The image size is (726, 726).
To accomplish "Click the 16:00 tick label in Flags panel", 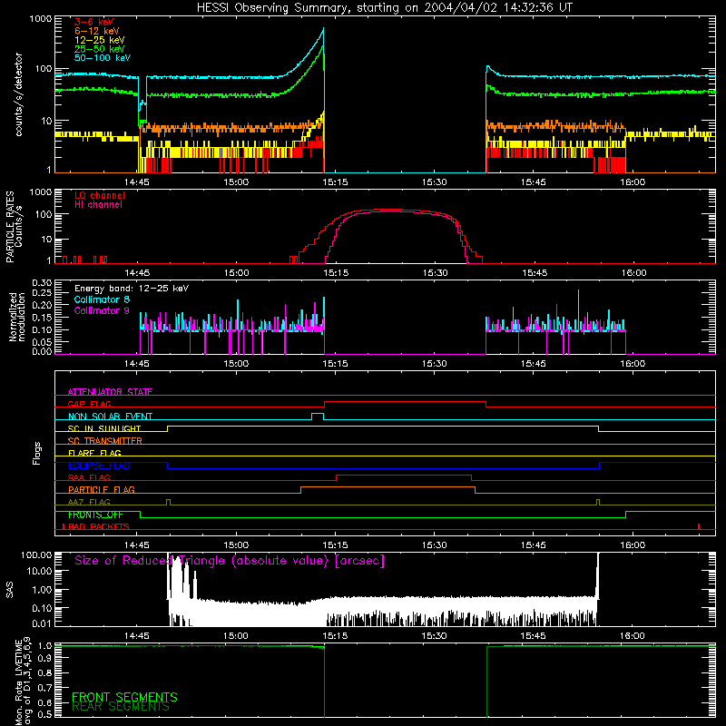I will [633, 545].
